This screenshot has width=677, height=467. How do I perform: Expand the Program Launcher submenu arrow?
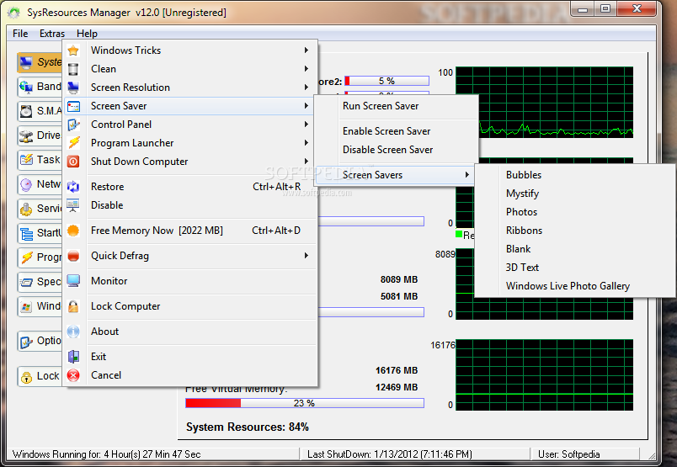307,142
